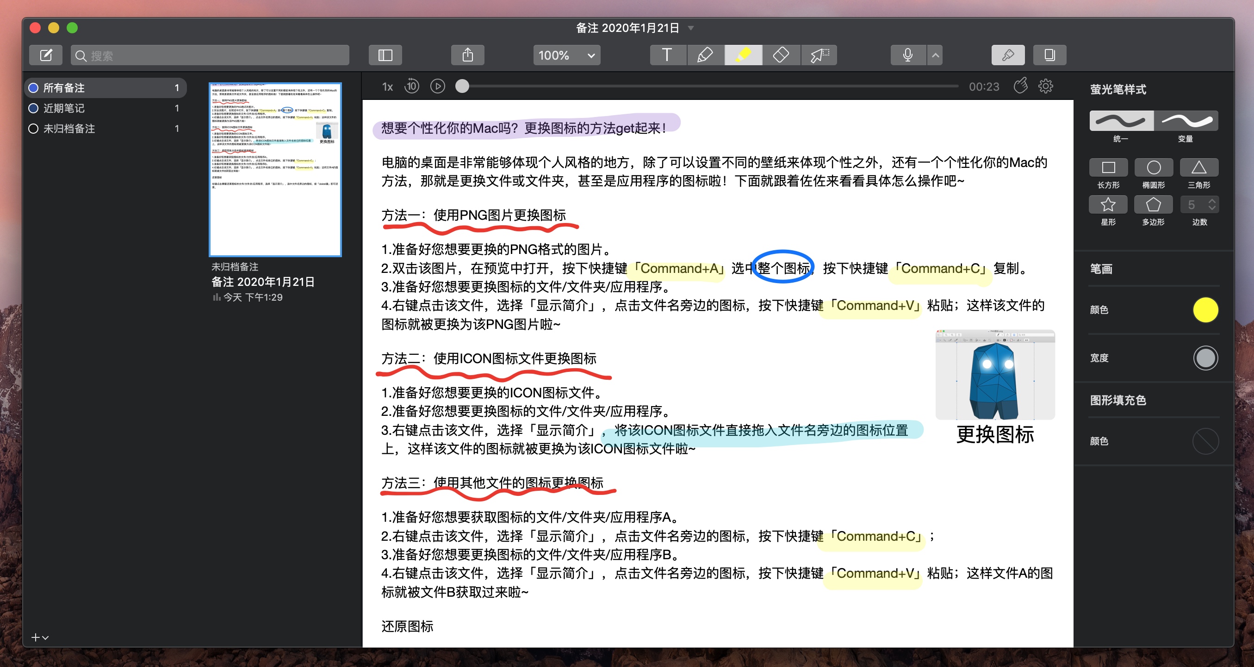Open shape fill color swatch
1254x667 pixels.
(x=1206, y=441)
